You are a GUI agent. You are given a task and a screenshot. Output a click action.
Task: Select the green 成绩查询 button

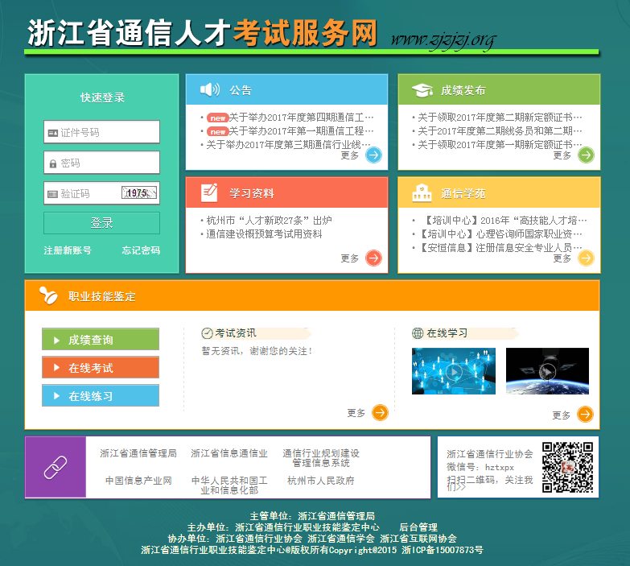[x=101, y=340]
